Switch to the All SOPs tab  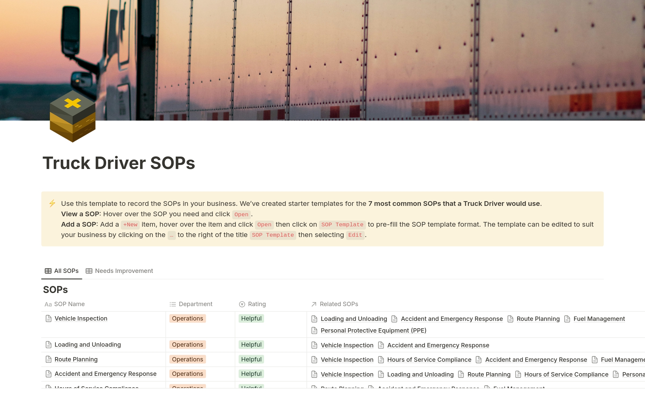pos(66,271)
